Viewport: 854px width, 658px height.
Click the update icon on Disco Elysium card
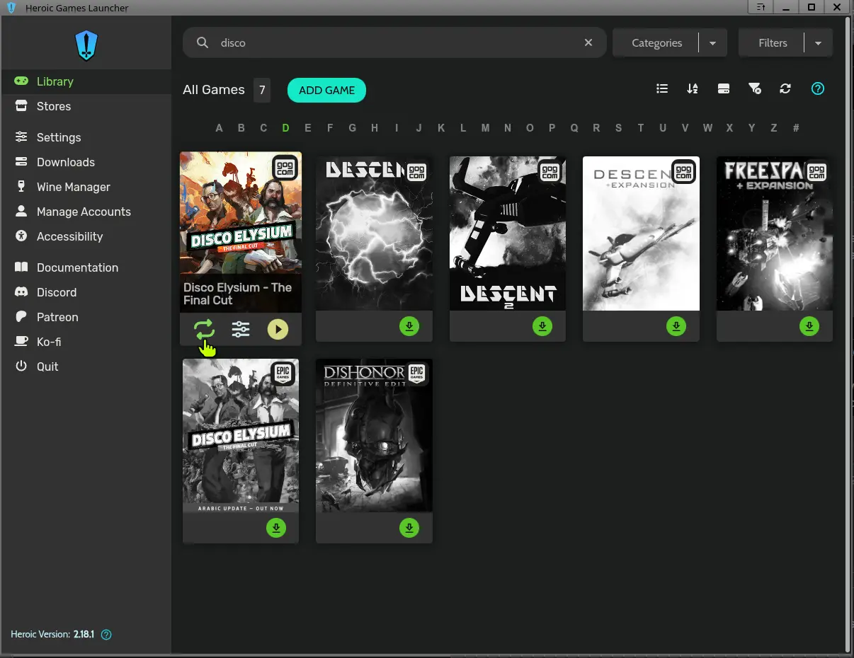(204, 330)
